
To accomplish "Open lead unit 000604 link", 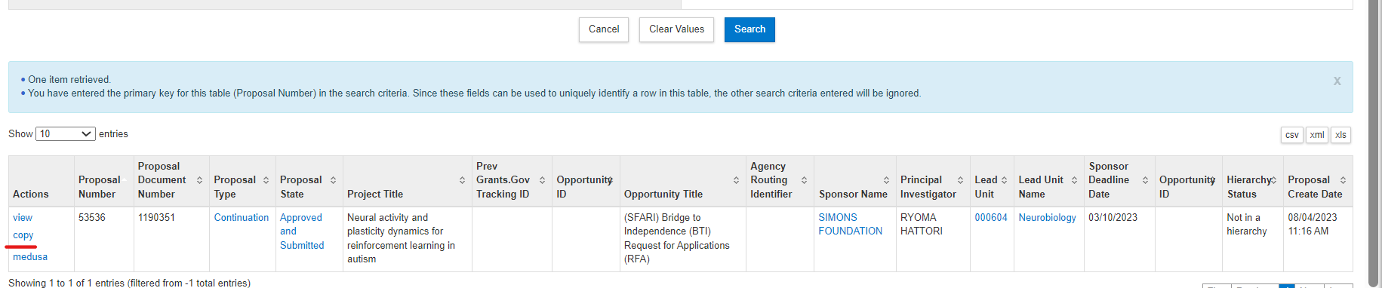I will coord(991,217).
